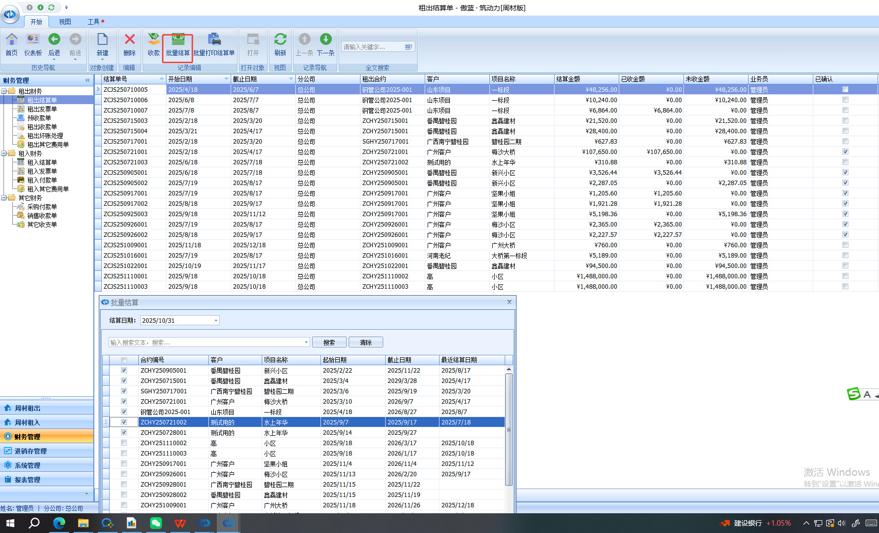The image size is (879, 533).
Task: Open the 结算日期 date dropdown
Action: click(216, 320)
